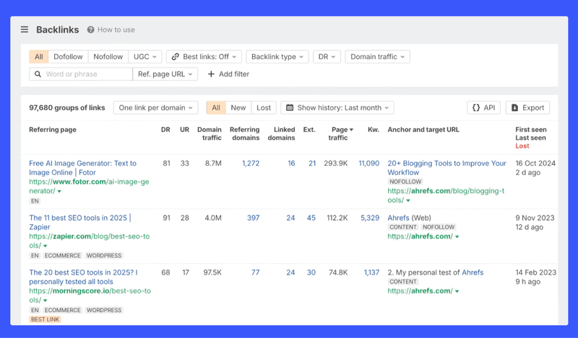Open the Backlink type dropdown
The width and height of the screenshot is (578, 338).
click(x=277, y=57)
